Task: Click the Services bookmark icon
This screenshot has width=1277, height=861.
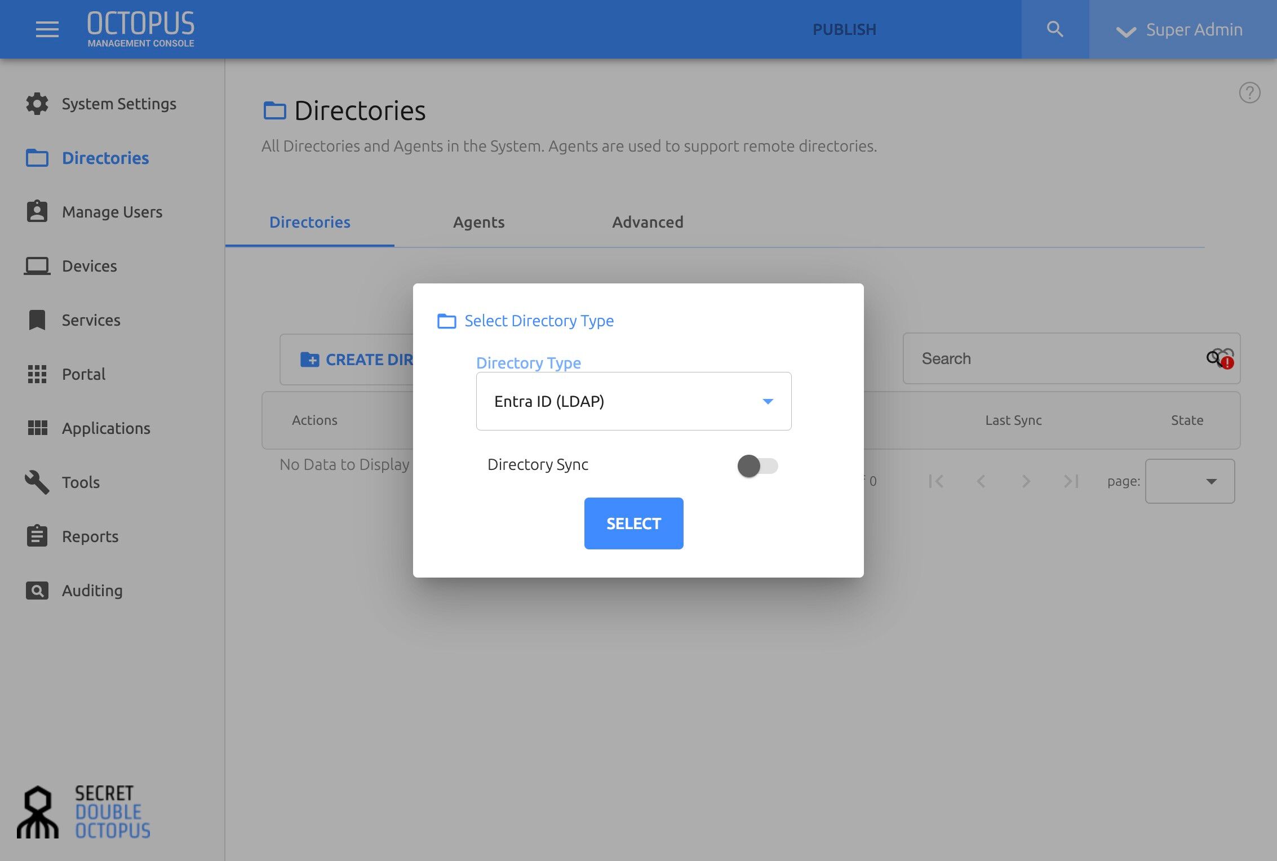Action: click(37, 319)
